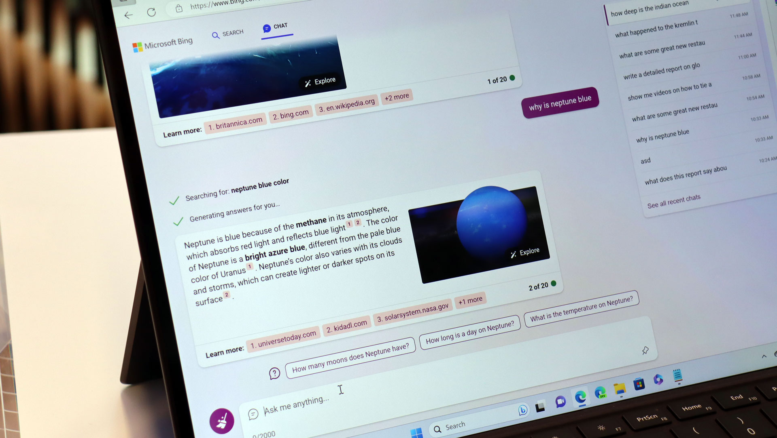Click the britannica.com Learn more link
Viewport: 777px width, 438px height.
point(236,120)
